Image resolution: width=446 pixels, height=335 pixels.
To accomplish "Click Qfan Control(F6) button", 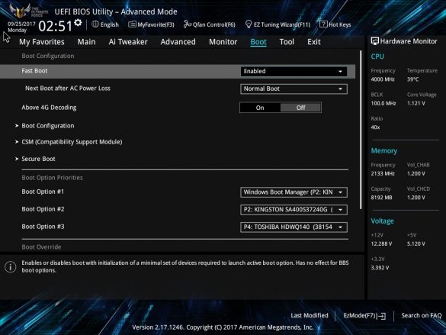I will coord(210,24).
